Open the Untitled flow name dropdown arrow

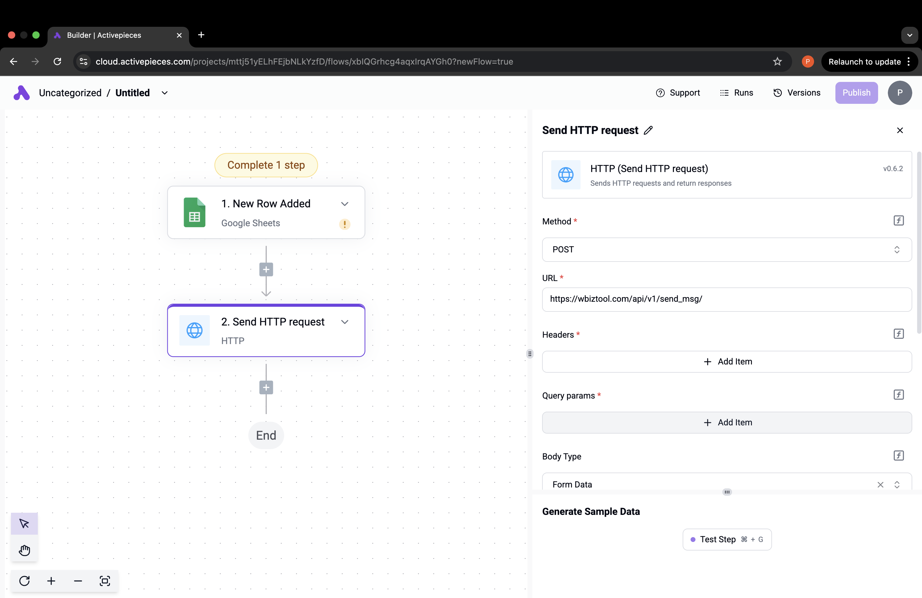pyautogui.click(x=165, y=93)
